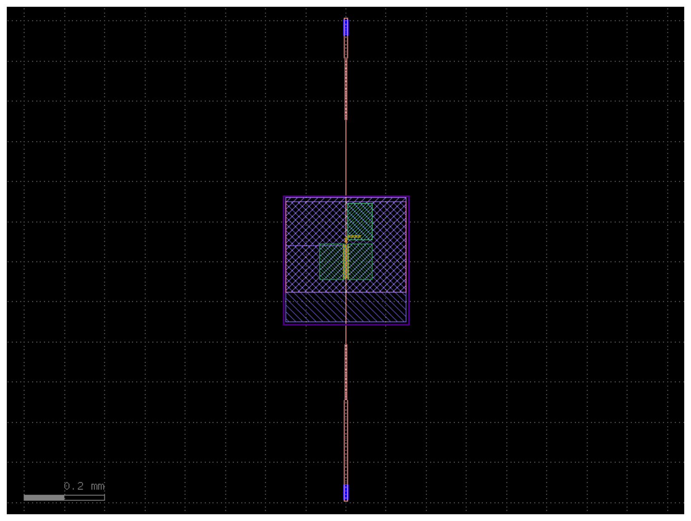
Task: Select the small upper green hatched rectangle
Action: 360,221
